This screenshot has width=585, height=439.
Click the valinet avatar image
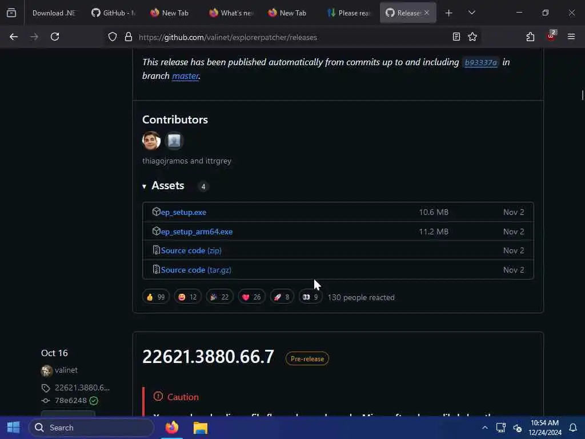(x=47, y=370)
